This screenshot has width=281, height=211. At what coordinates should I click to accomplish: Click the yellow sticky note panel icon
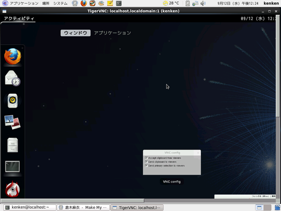click(x=110, y=3)
